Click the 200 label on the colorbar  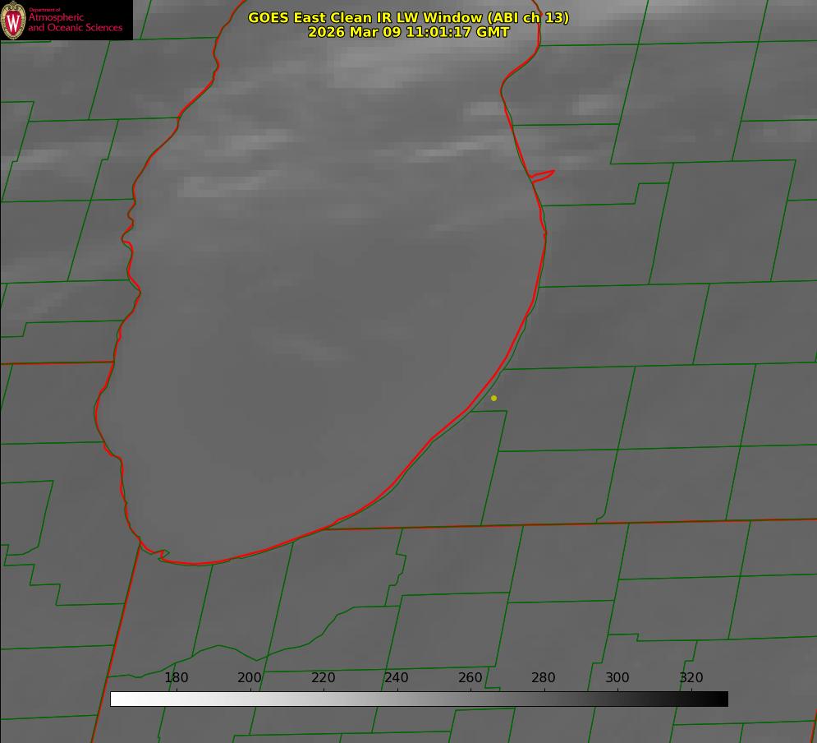pyautogui.click(x=250, y=678)
